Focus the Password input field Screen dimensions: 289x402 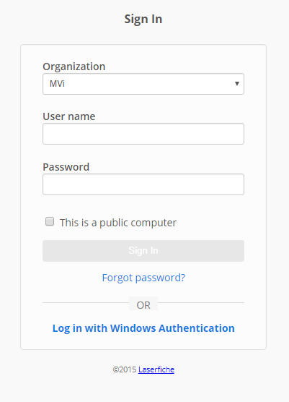tap(143, 184)
